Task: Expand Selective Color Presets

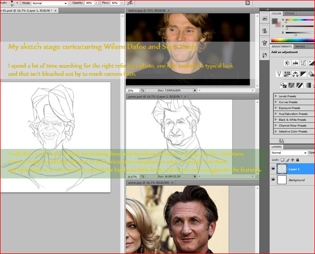Action: pos(276,131)
